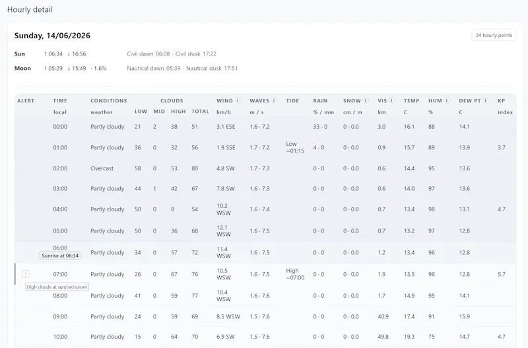Click the info icon next to DEW PT
The width and height of the screenshot is (528, 348).
tap(486, 101)
